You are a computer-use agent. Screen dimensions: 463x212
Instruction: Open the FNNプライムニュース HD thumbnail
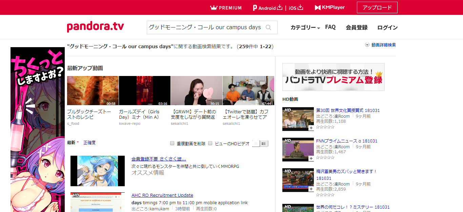(298, 150)
